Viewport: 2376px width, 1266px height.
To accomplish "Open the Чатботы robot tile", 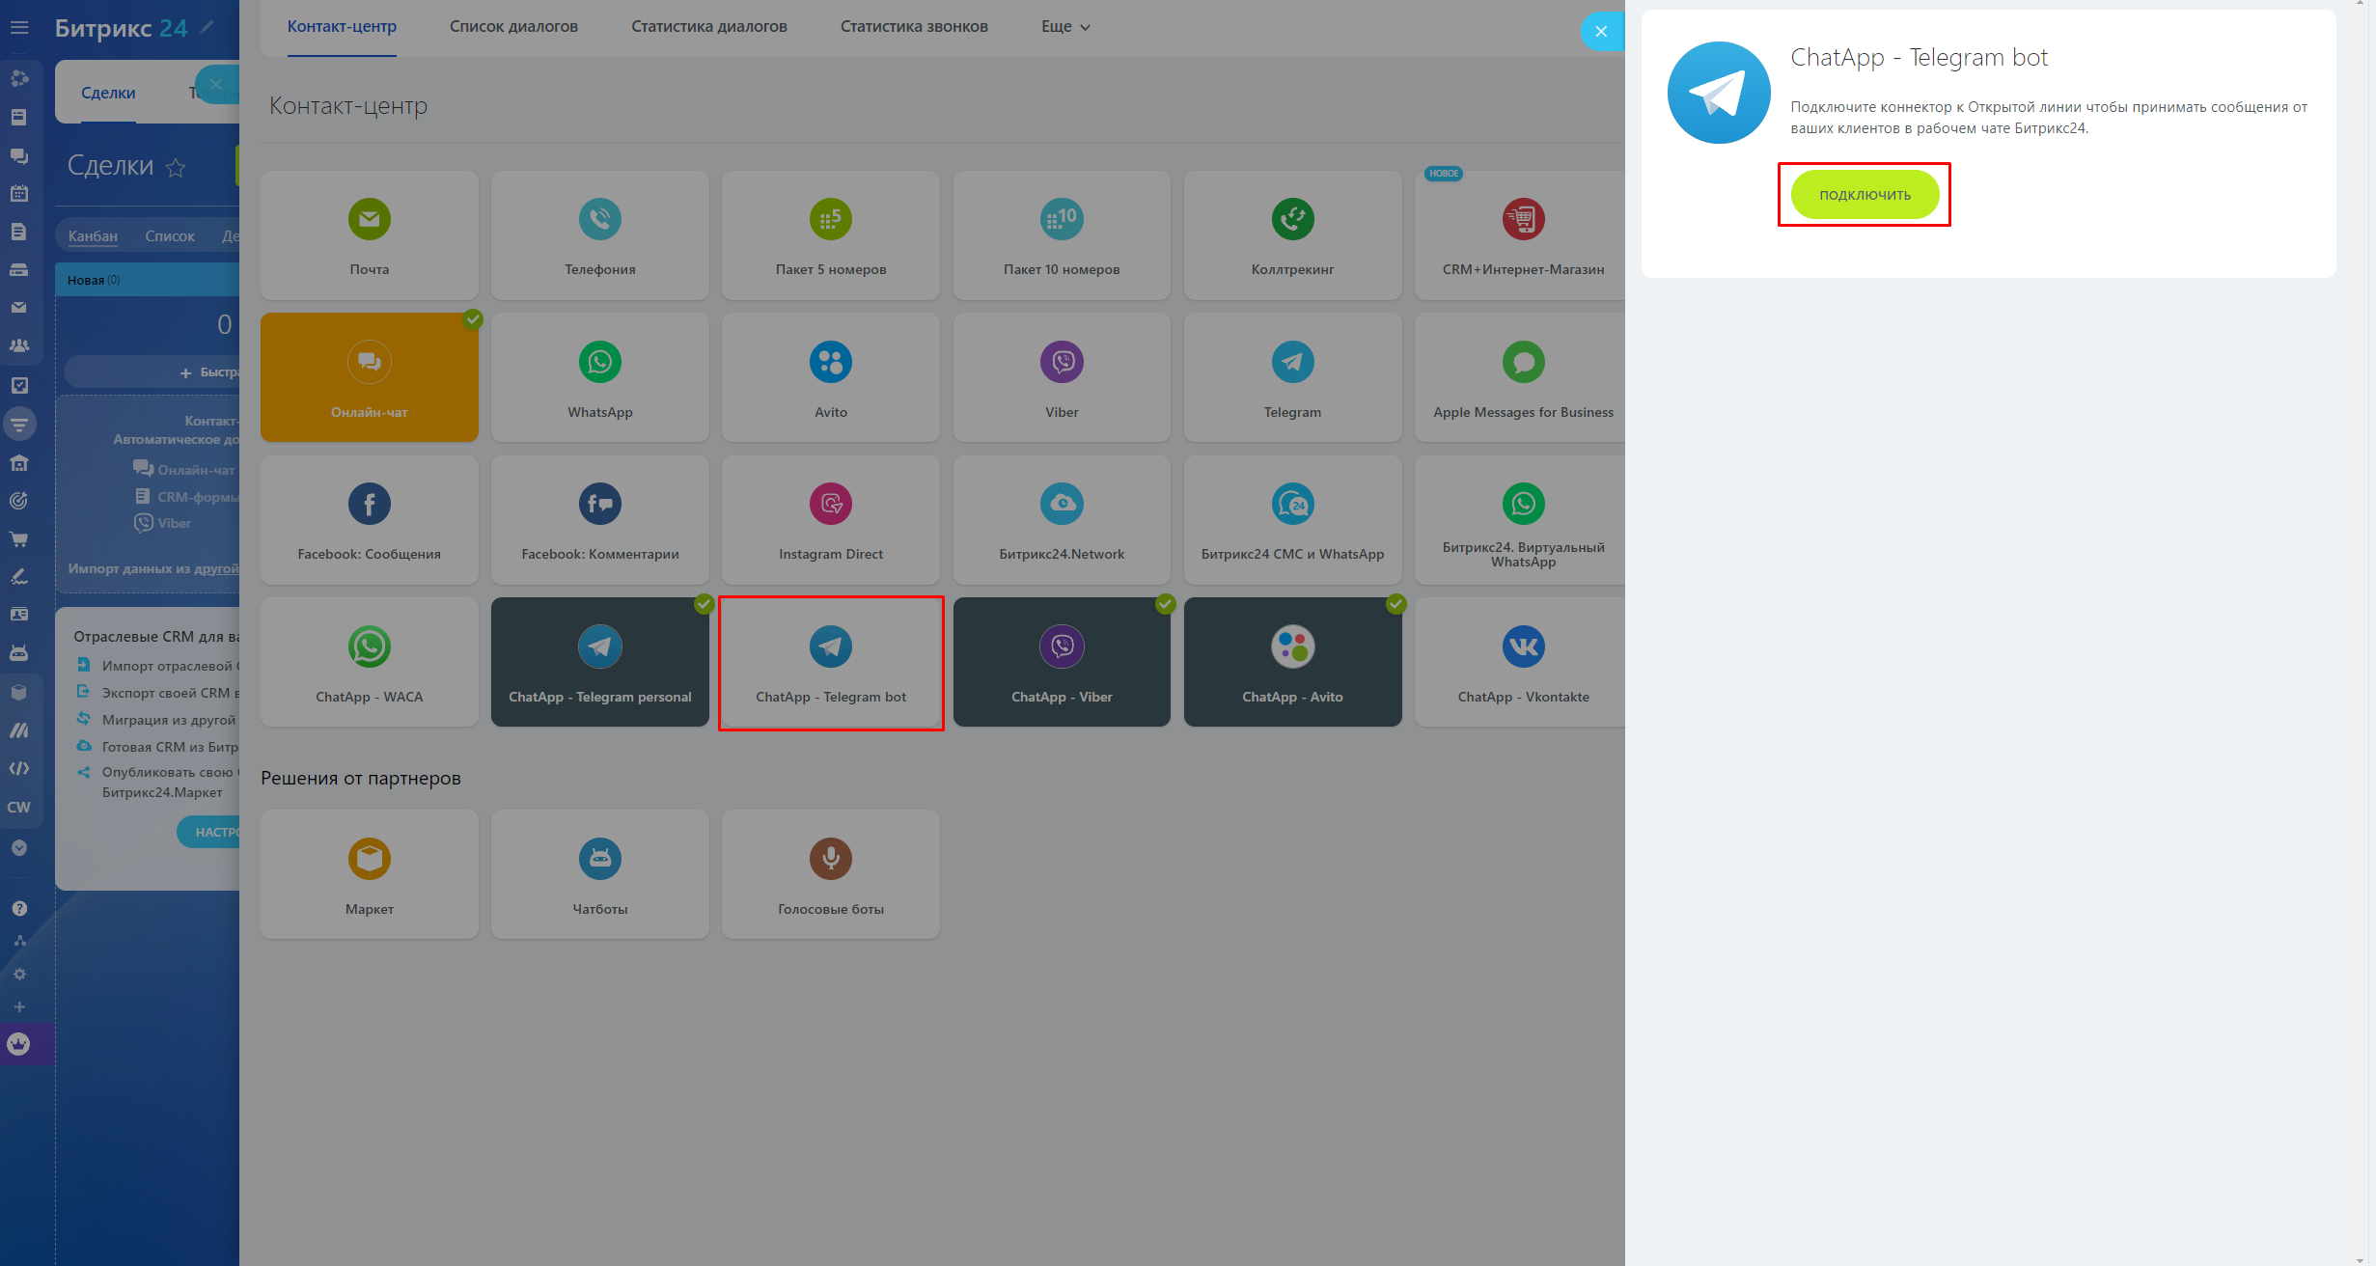I will coord(599,874).
